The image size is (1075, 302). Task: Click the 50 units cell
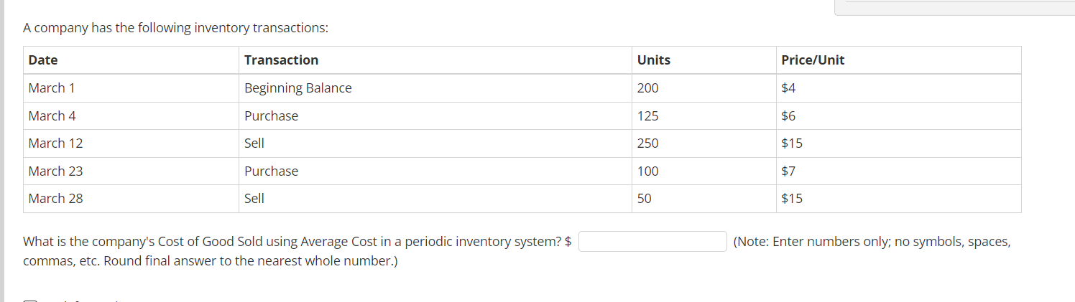click(703, 199)
